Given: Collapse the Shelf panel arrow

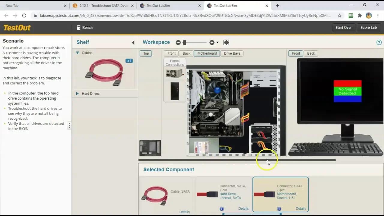Looking at the screenshot, I should [133, 43].
